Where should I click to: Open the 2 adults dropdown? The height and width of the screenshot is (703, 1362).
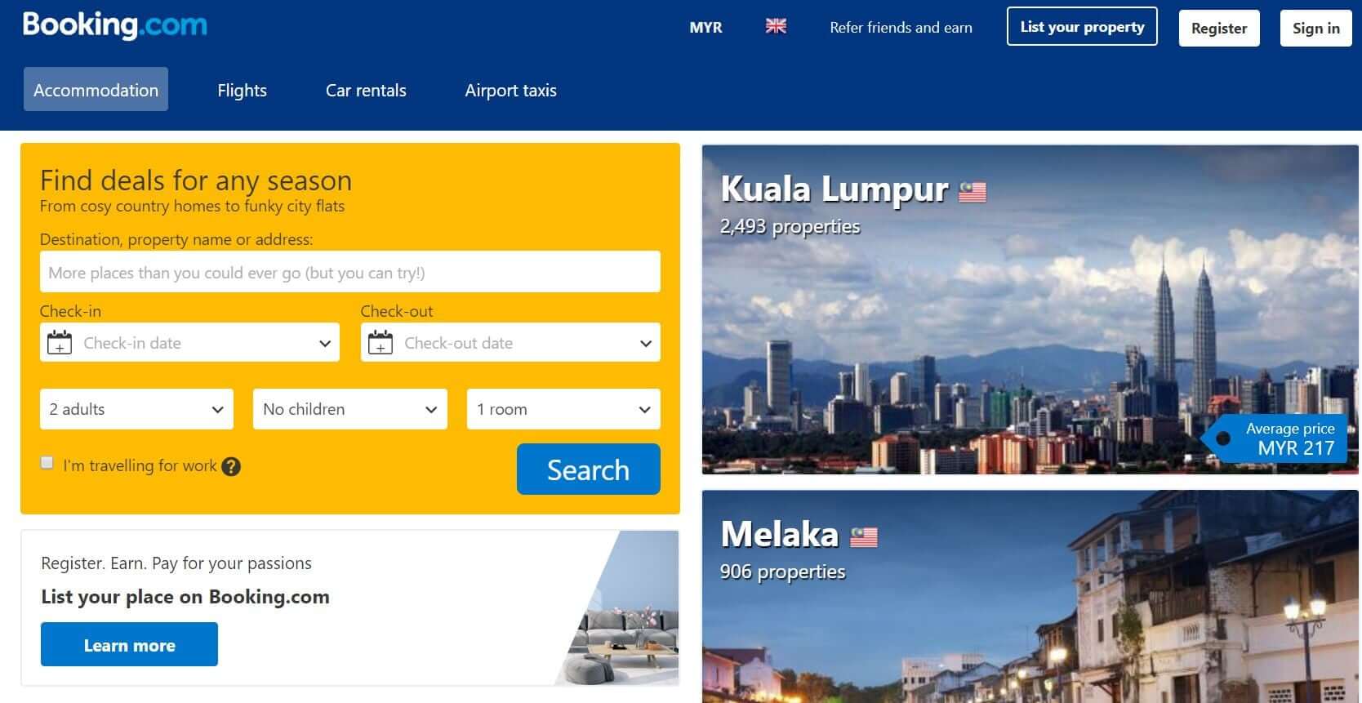click(x=136, y=409)
